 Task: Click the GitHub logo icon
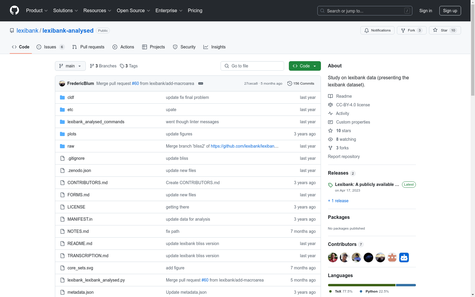pos(14,10)
